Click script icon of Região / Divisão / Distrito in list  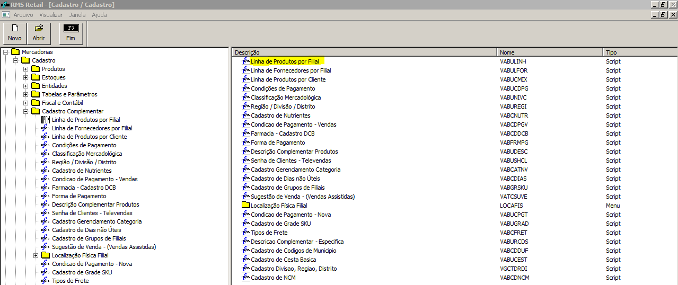point(245,106)
